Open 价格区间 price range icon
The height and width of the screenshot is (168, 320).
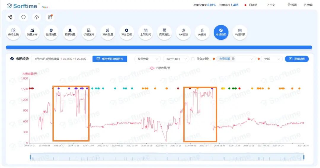point(89,32)
